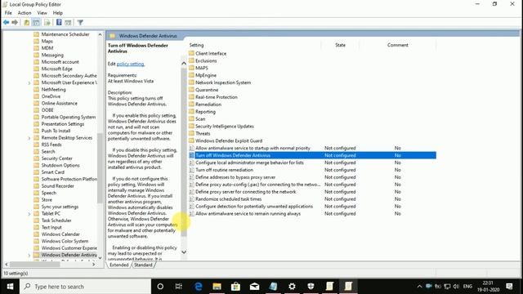The height and width of the screenshot is (294, 523).
Task: Open the MAPS folder
Action: click(x=199, y=68)
